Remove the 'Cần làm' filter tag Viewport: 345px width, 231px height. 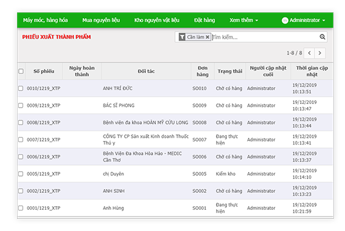pyautogui.click(x=207, y=37)
